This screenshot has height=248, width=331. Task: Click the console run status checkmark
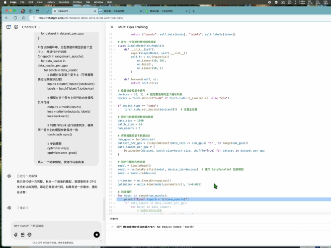pos(112,227)
